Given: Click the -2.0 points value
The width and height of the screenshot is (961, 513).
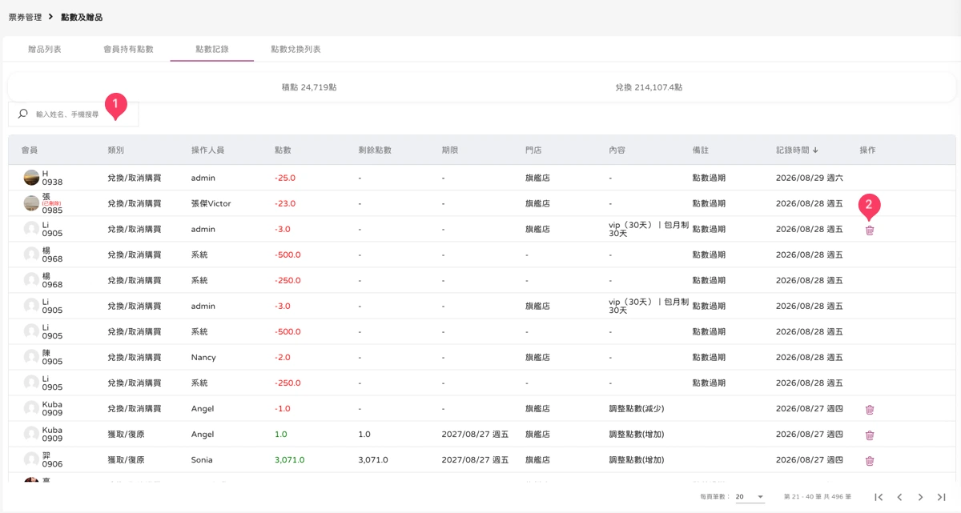Looking at the screenshot, I should (283, 357).
